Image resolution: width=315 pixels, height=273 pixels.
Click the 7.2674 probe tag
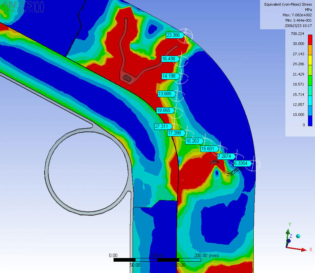(224, 156)
